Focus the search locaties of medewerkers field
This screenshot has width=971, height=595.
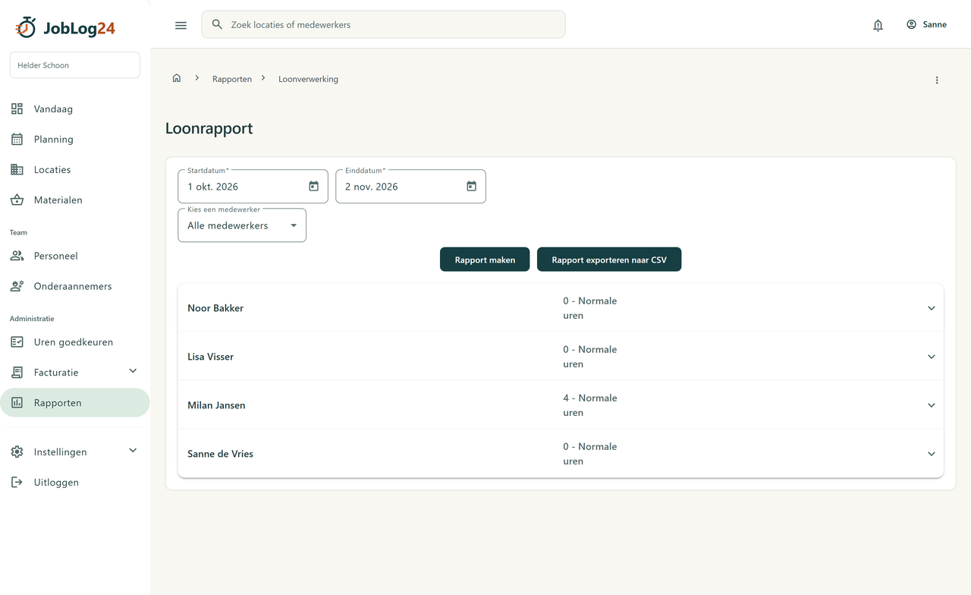click(383, 24)
